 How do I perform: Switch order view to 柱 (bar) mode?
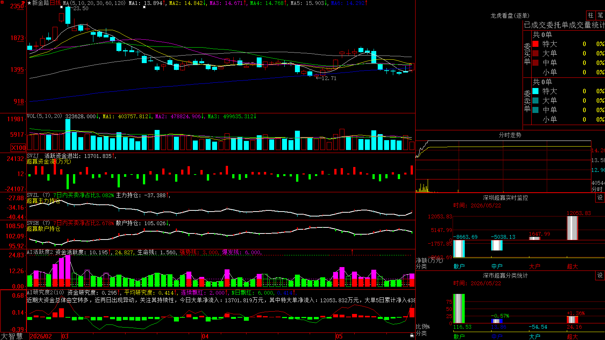click(x=591, y=15)
